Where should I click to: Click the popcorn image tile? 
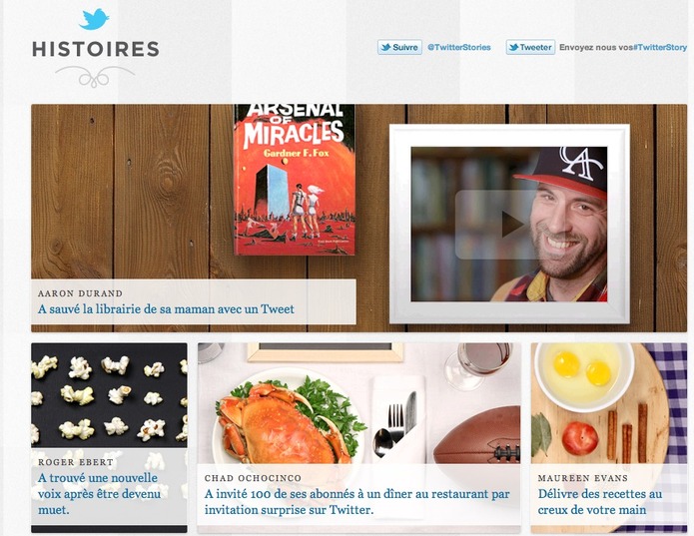(109, 395)
